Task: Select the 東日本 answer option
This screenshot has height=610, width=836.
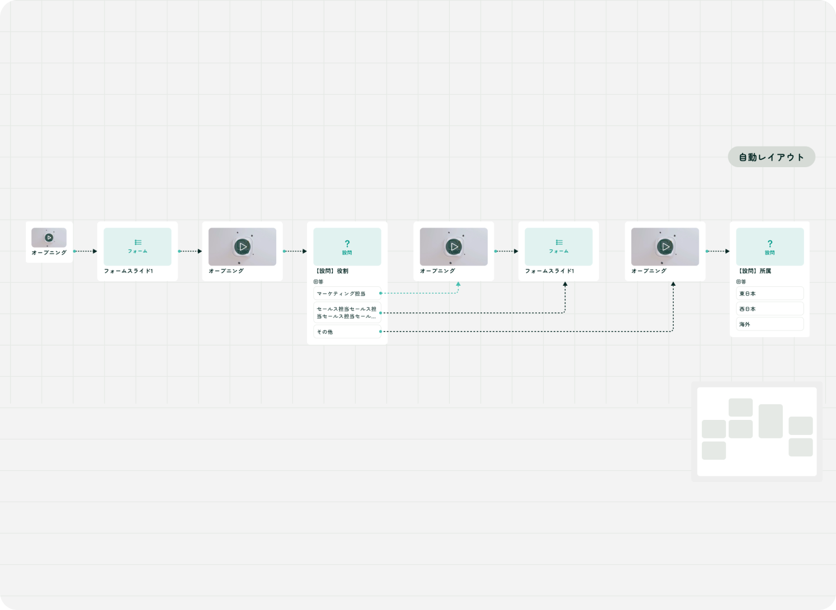Action: pyautogui.click(x=769, y=294)
